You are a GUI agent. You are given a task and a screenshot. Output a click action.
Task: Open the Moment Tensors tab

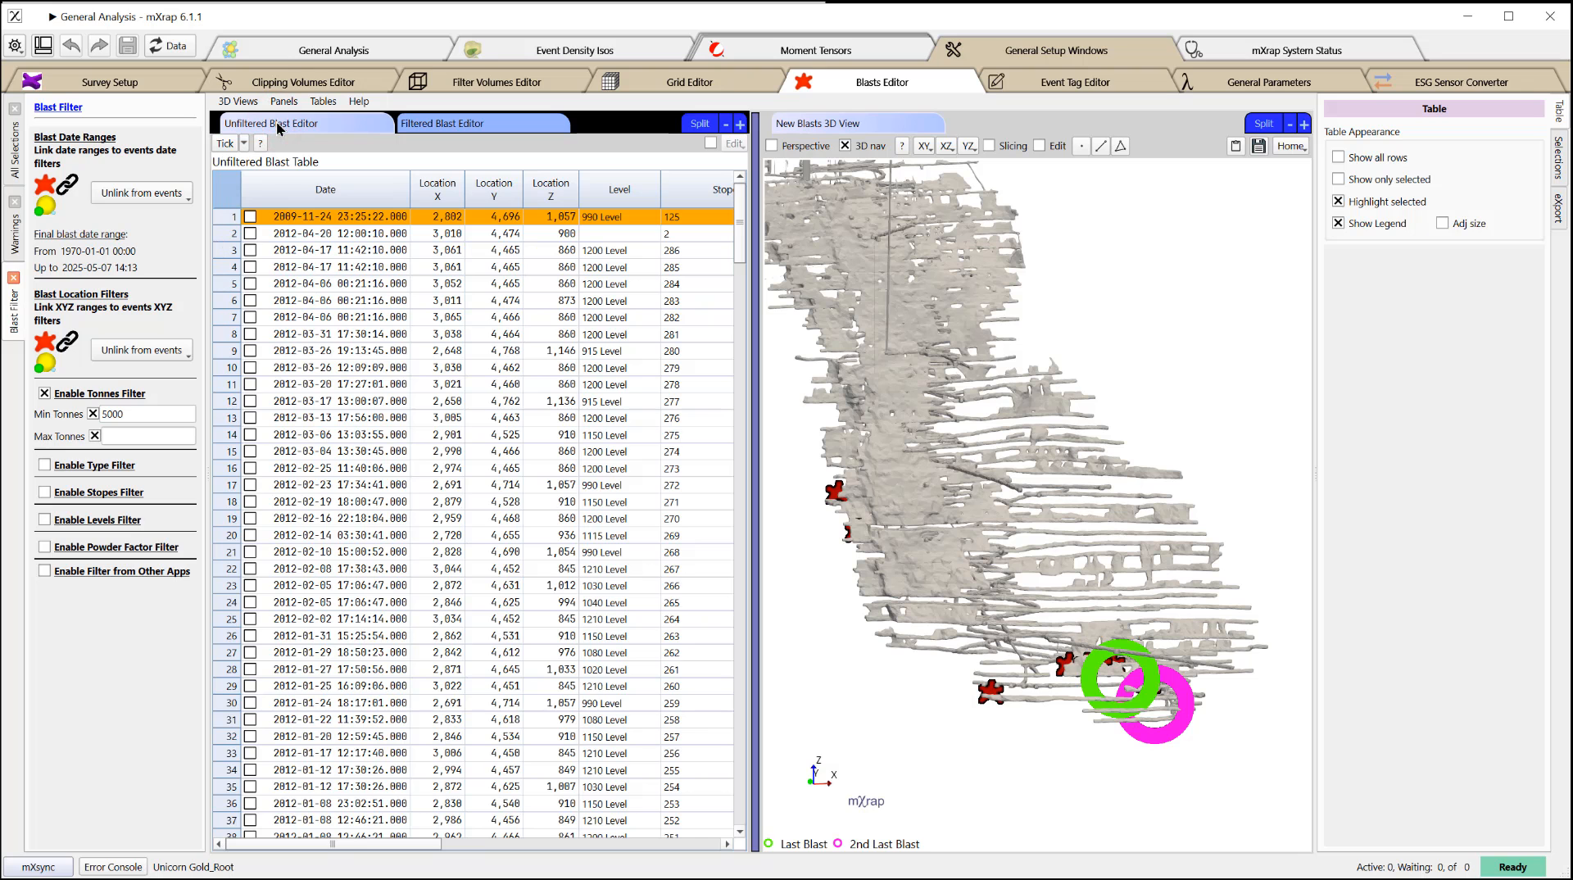coord(815,50)
